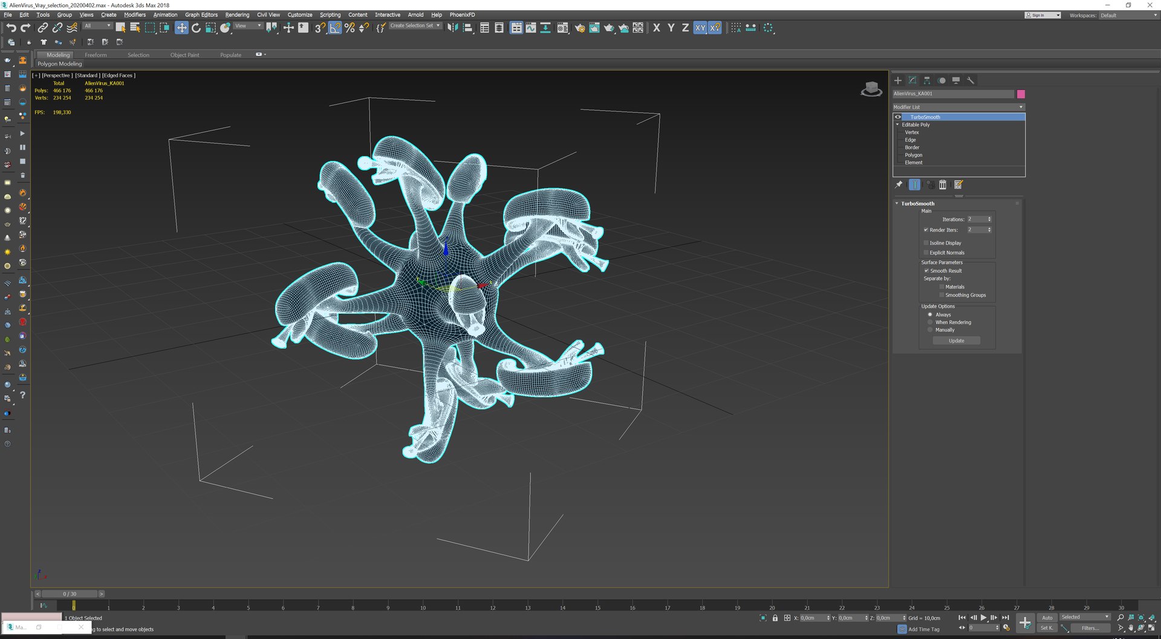Viewport: 1161px width, 639px height.
Task: Switch to the Create command panel tab
Action: click(x=898, y=80)
